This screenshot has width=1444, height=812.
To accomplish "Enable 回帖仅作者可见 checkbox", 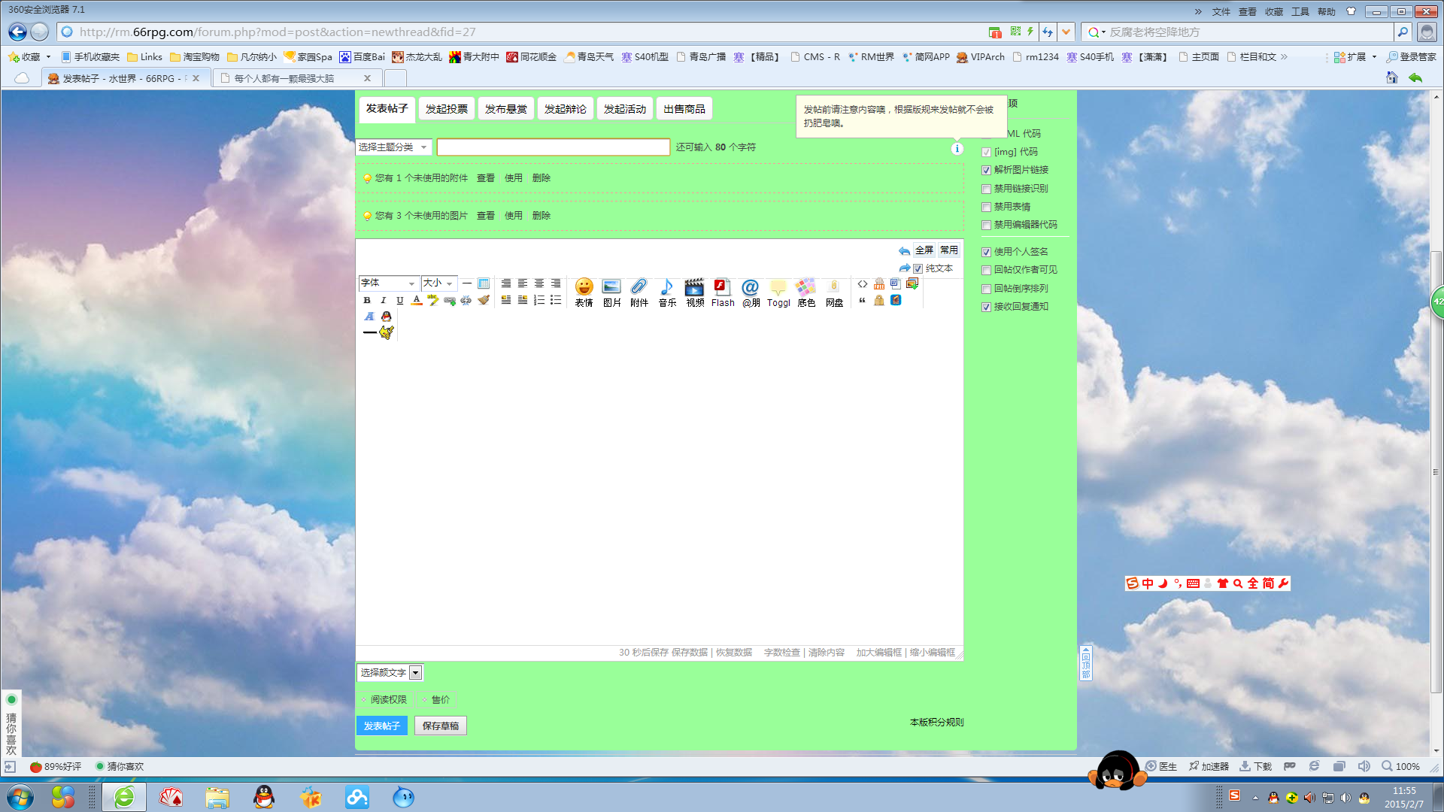I will pyautogui.click(x=986, y=270).
